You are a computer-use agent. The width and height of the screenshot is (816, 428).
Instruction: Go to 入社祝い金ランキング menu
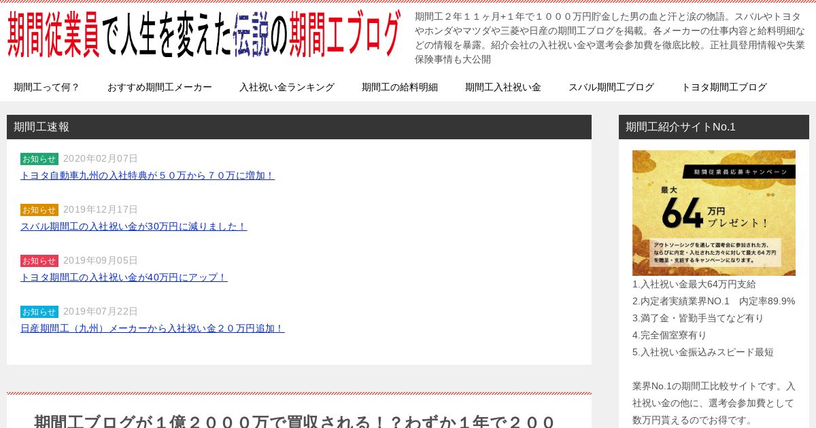coord(287,87)
